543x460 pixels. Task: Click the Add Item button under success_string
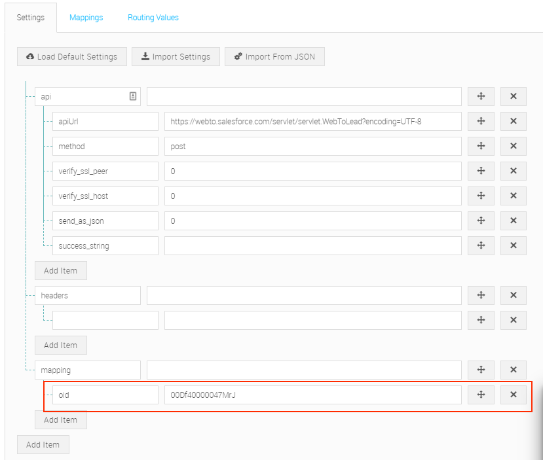coord(60,270)
